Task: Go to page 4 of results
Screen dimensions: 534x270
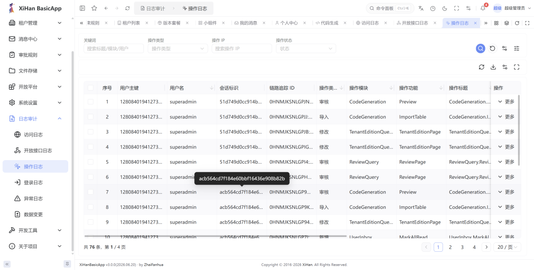Action: point(474,247)
